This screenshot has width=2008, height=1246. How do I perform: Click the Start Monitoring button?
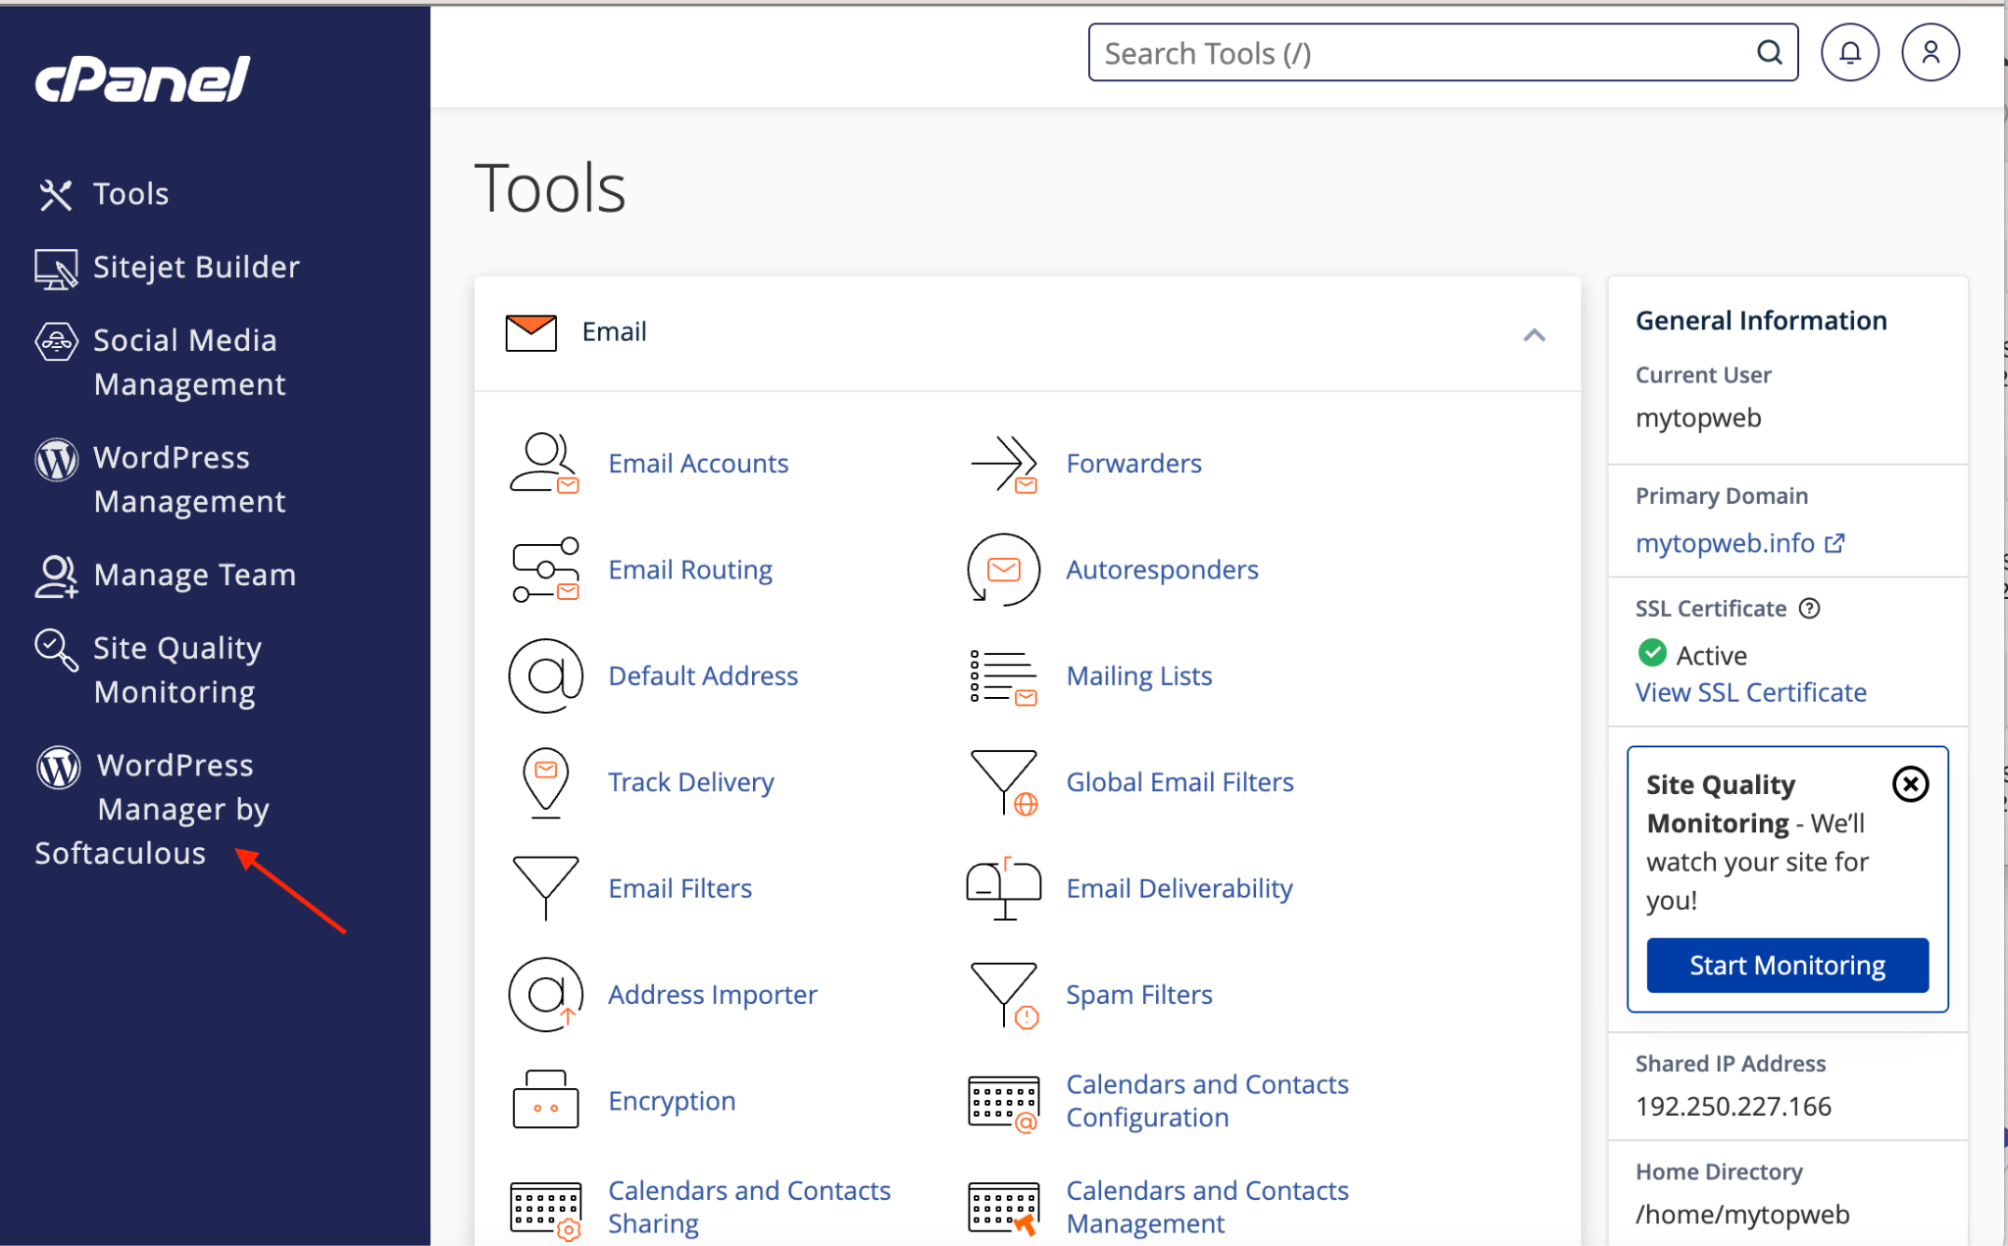(x=1787, y=966)
